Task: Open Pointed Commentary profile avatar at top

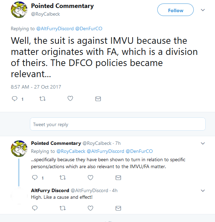Action: pyautogui.click(x=19, y=10)
